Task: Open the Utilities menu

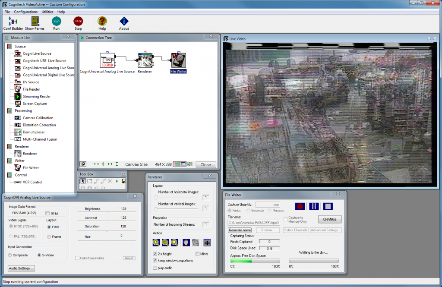Action: click(x=47, y=12)
